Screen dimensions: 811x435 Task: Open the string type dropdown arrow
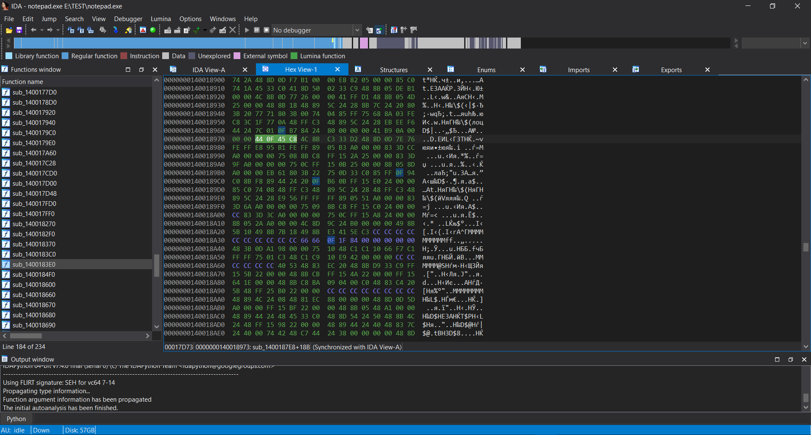pyautogui.click(x=205, y=30)
